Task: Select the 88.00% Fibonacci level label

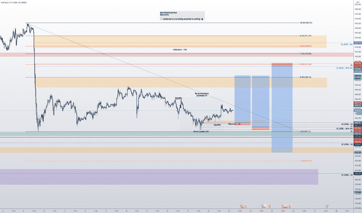Action: [305, 36]
